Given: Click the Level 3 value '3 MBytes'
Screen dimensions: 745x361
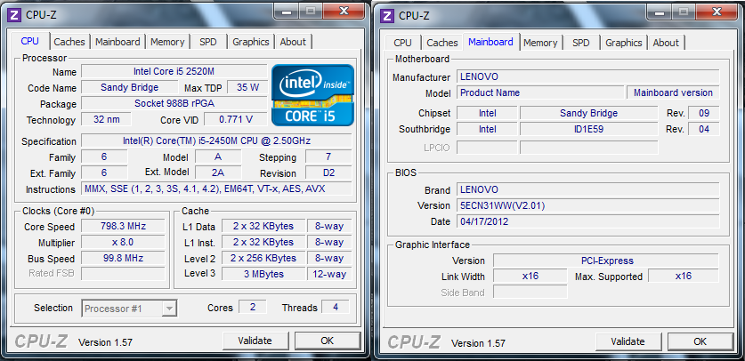Looking at the screenshot, I should tap(263, 274).
